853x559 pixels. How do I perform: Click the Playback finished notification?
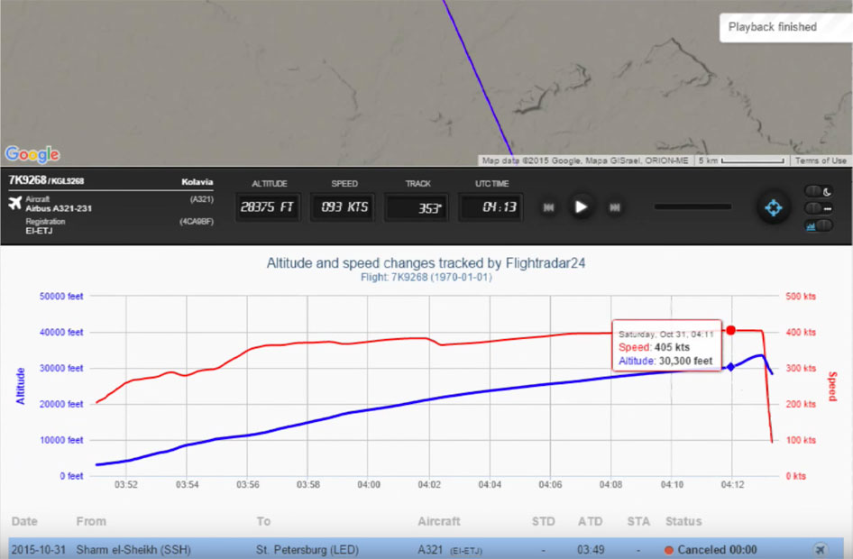pyautogui.click(x=785, y=27)
